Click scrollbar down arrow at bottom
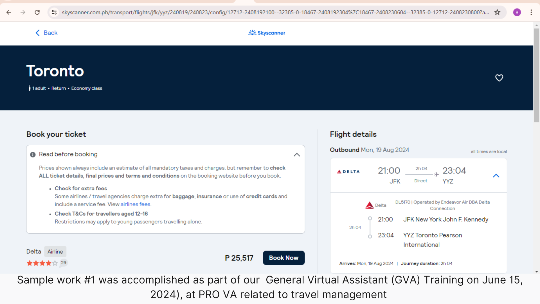 tap(536, 272)
